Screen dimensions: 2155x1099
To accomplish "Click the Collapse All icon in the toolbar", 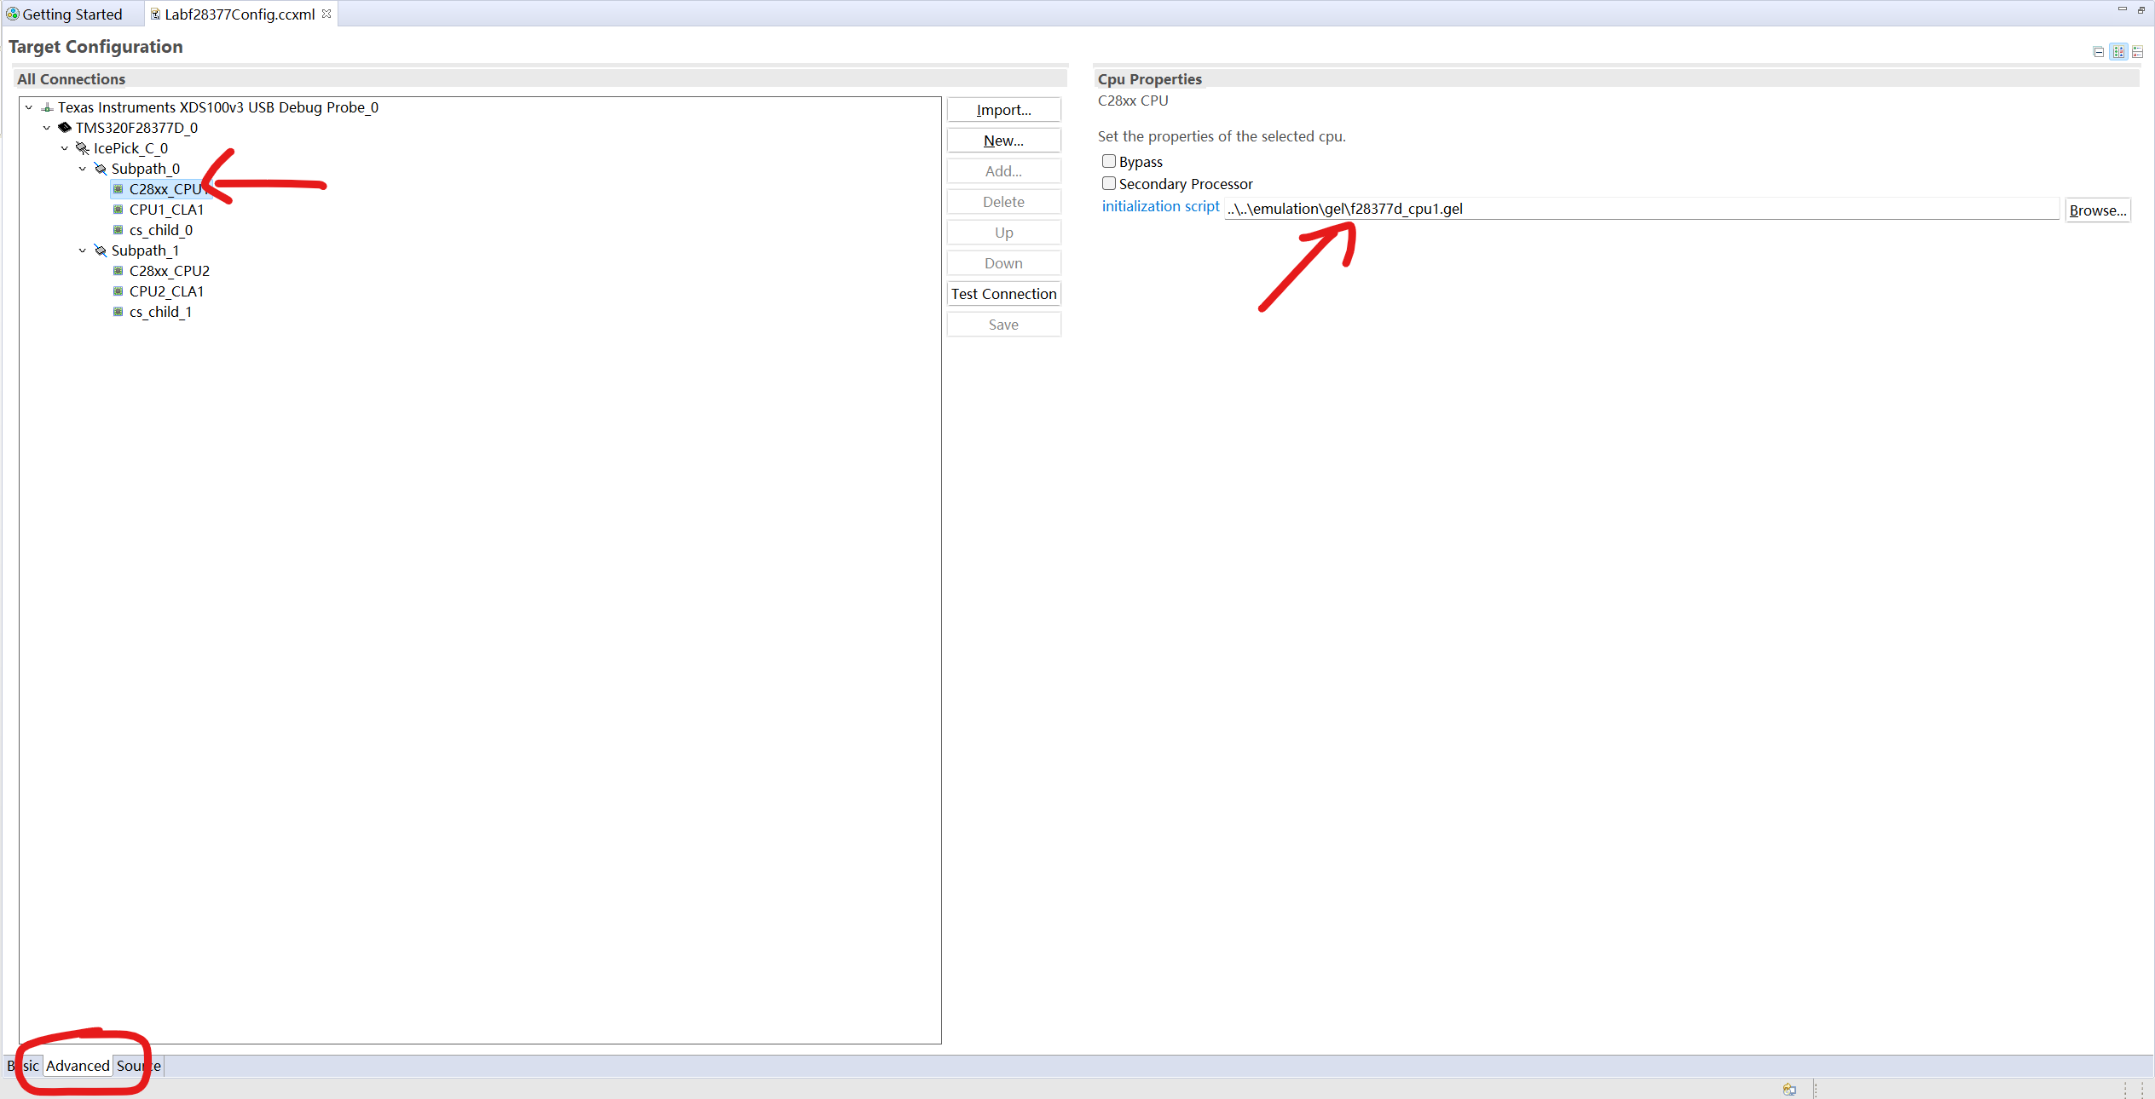I will tap(2098, 52).
